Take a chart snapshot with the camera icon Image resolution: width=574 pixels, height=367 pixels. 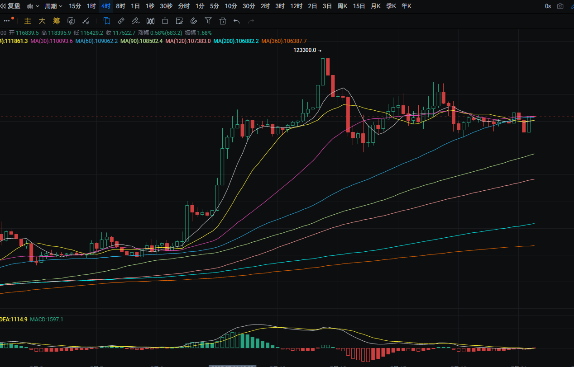click(x=560, y=6)
